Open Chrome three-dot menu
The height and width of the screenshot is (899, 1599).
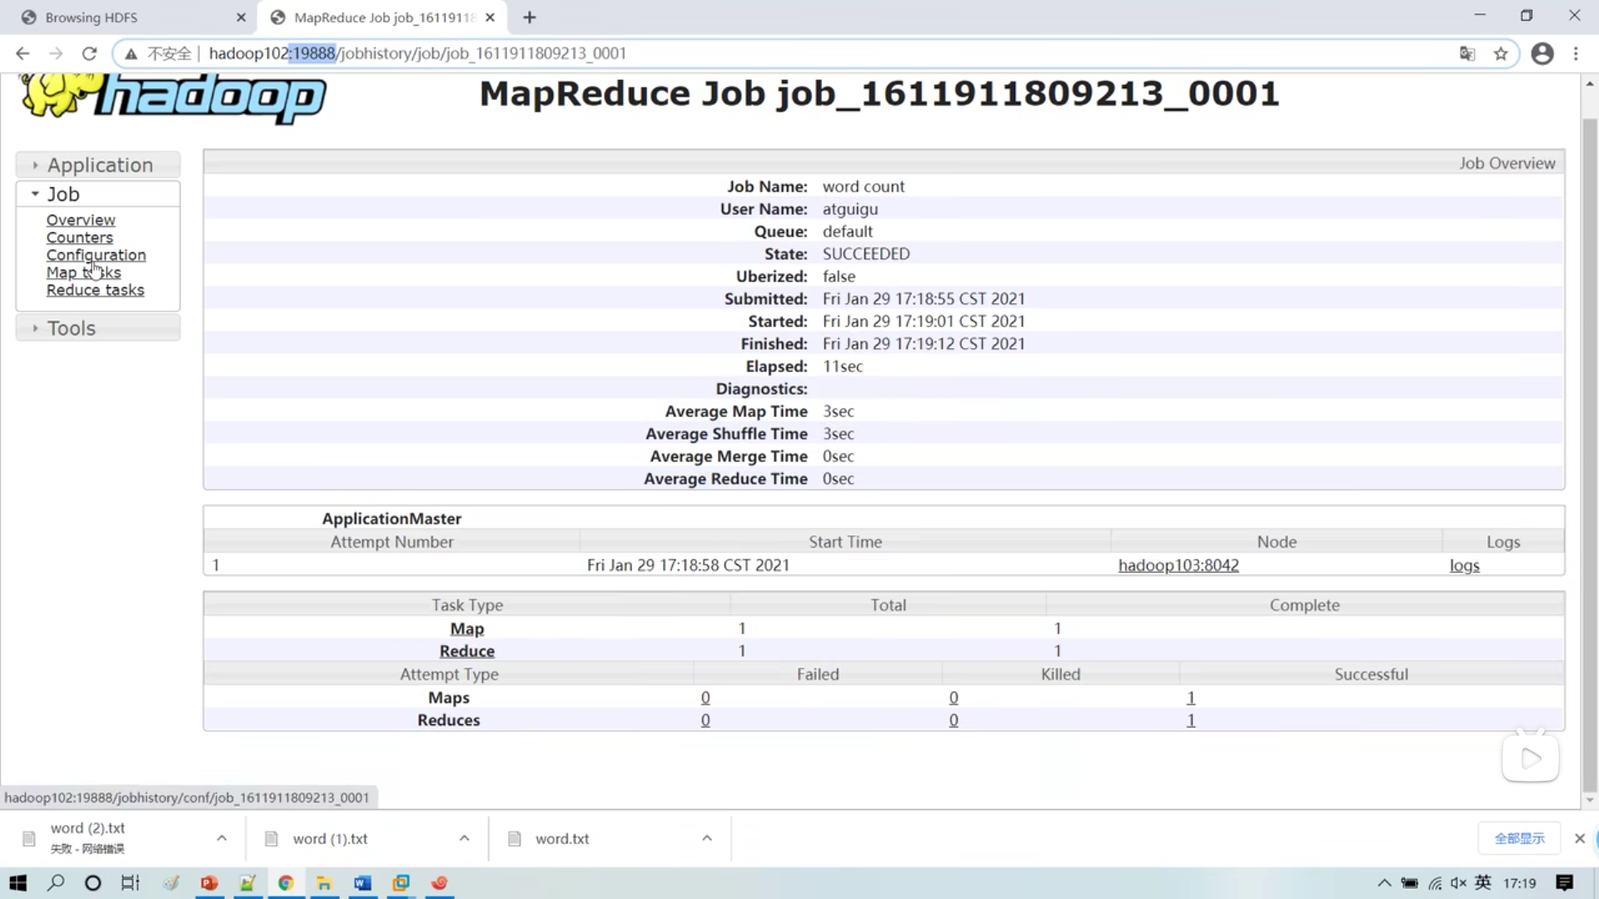(x=1576, y=53)
